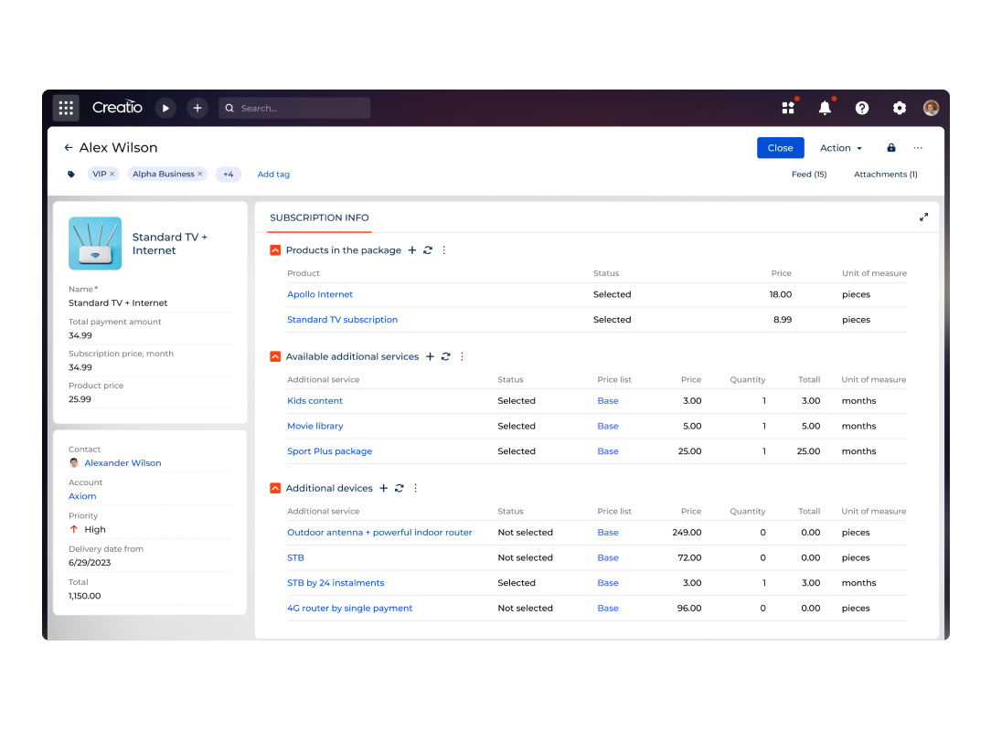Open the notifications bell
Viewport: 991px width, 731px height.
pos(824,107)
